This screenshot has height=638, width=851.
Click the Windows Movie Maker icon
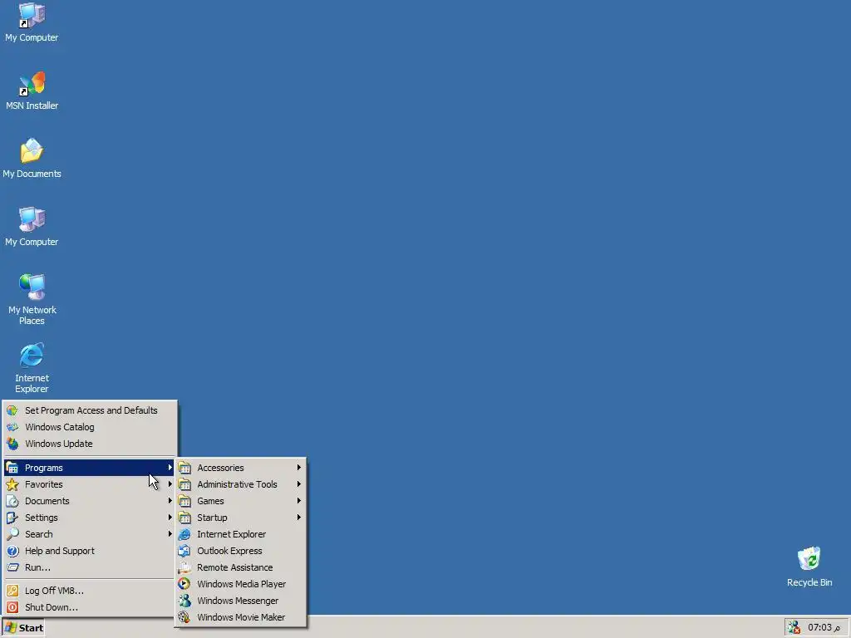click(184, 617)
